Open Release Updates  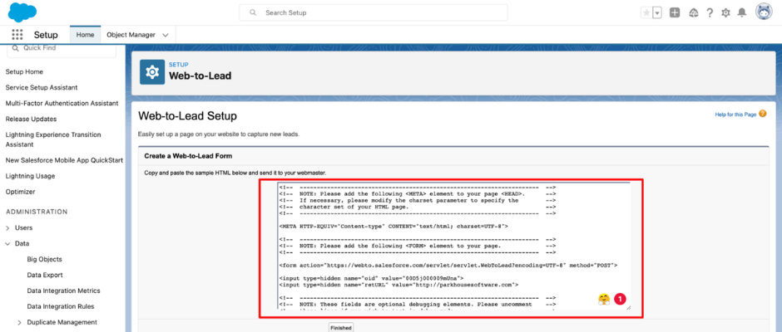point(31,119)
